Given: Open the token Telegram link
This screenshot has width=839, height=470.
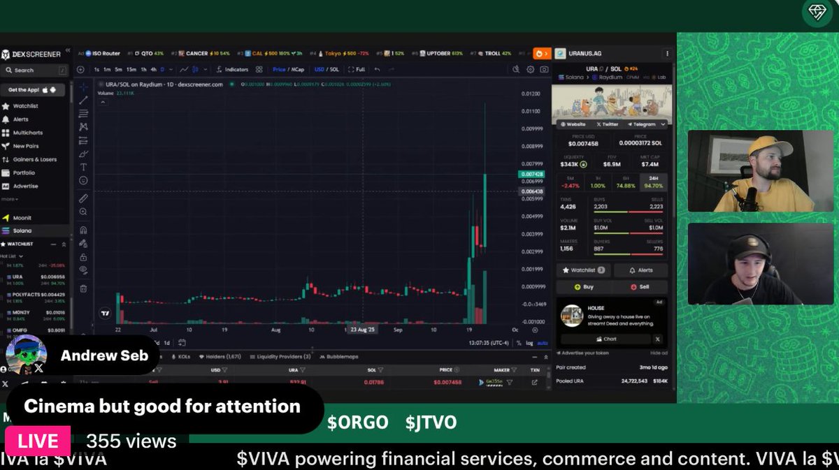Looking at the screenshot, I should pos(641,124).
